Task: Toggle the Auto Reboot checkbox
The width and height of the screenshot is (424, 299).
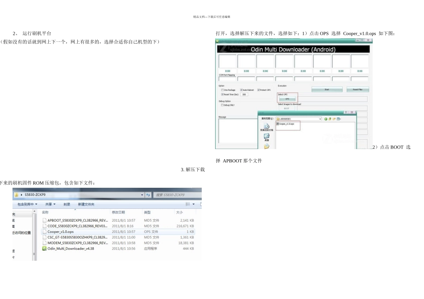Action: click(x=241, y=90)
